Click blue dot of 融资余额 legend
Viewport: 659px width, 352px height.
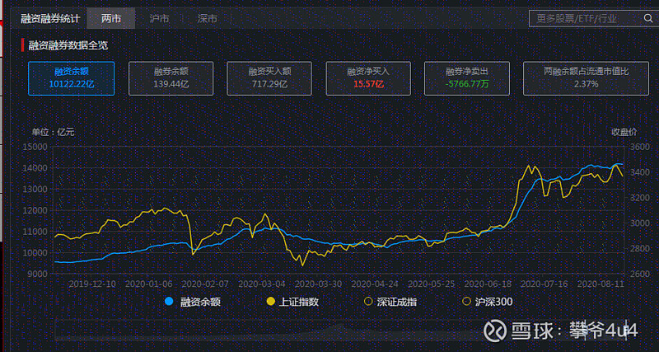[169, 302]
